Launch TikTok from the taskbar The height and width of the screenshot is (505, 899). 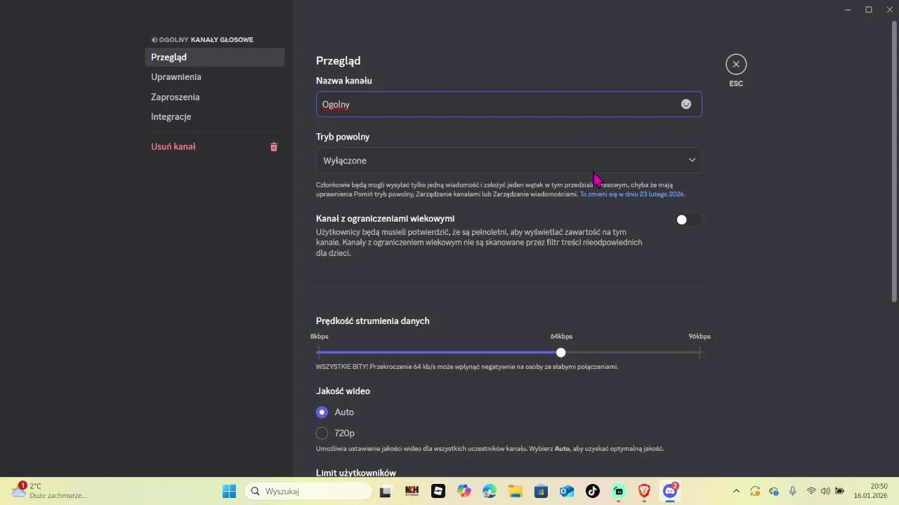tap(592, 491)
